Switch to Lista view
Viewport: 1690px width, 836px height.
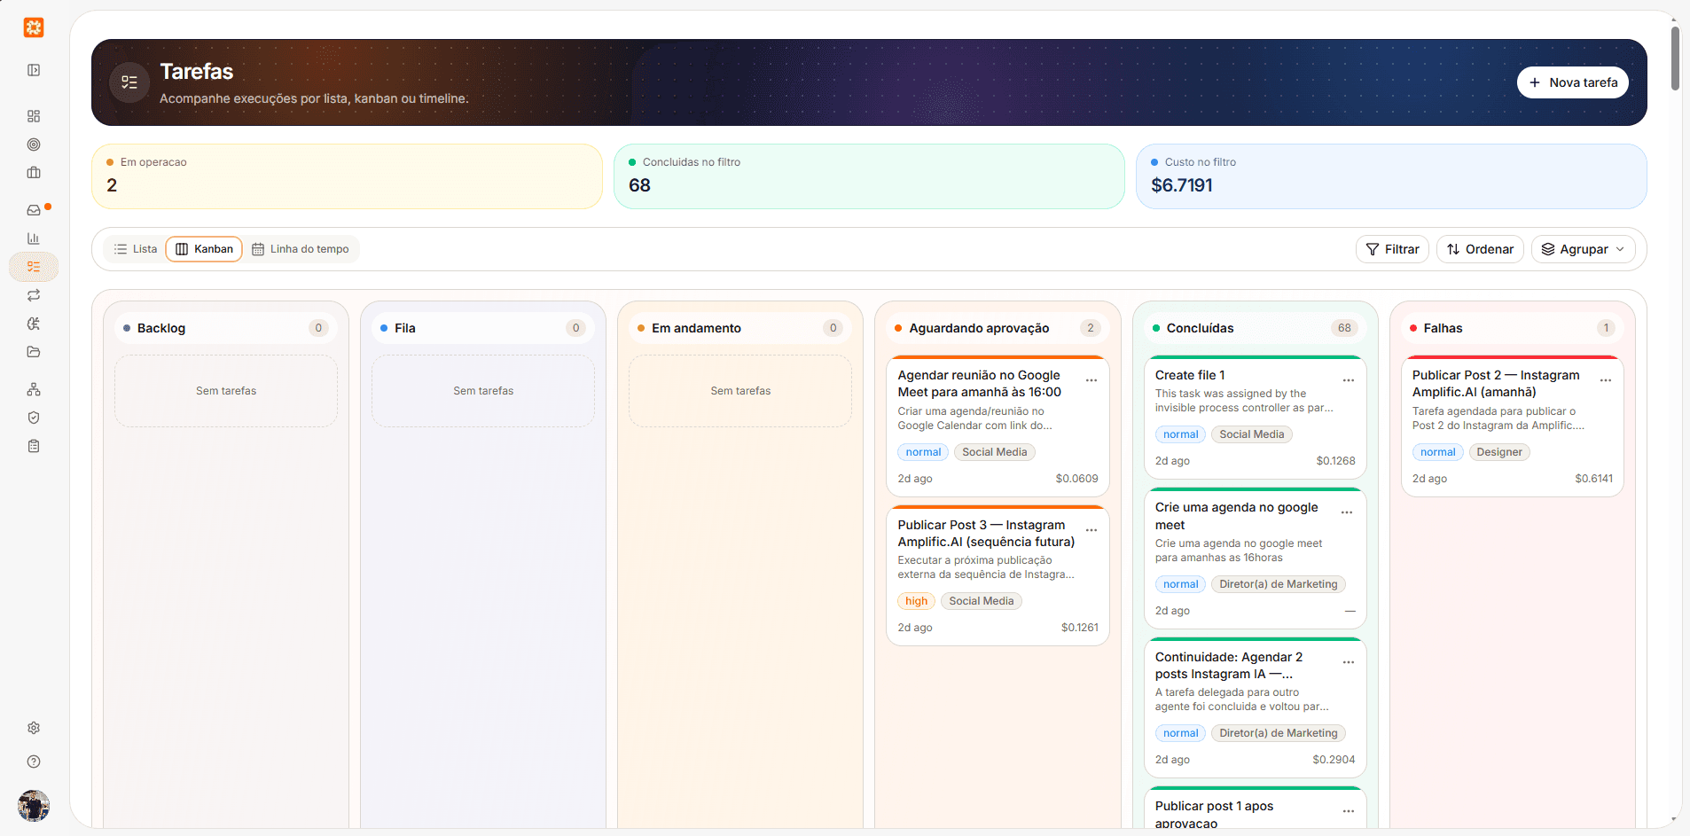(x=135, y=249)
